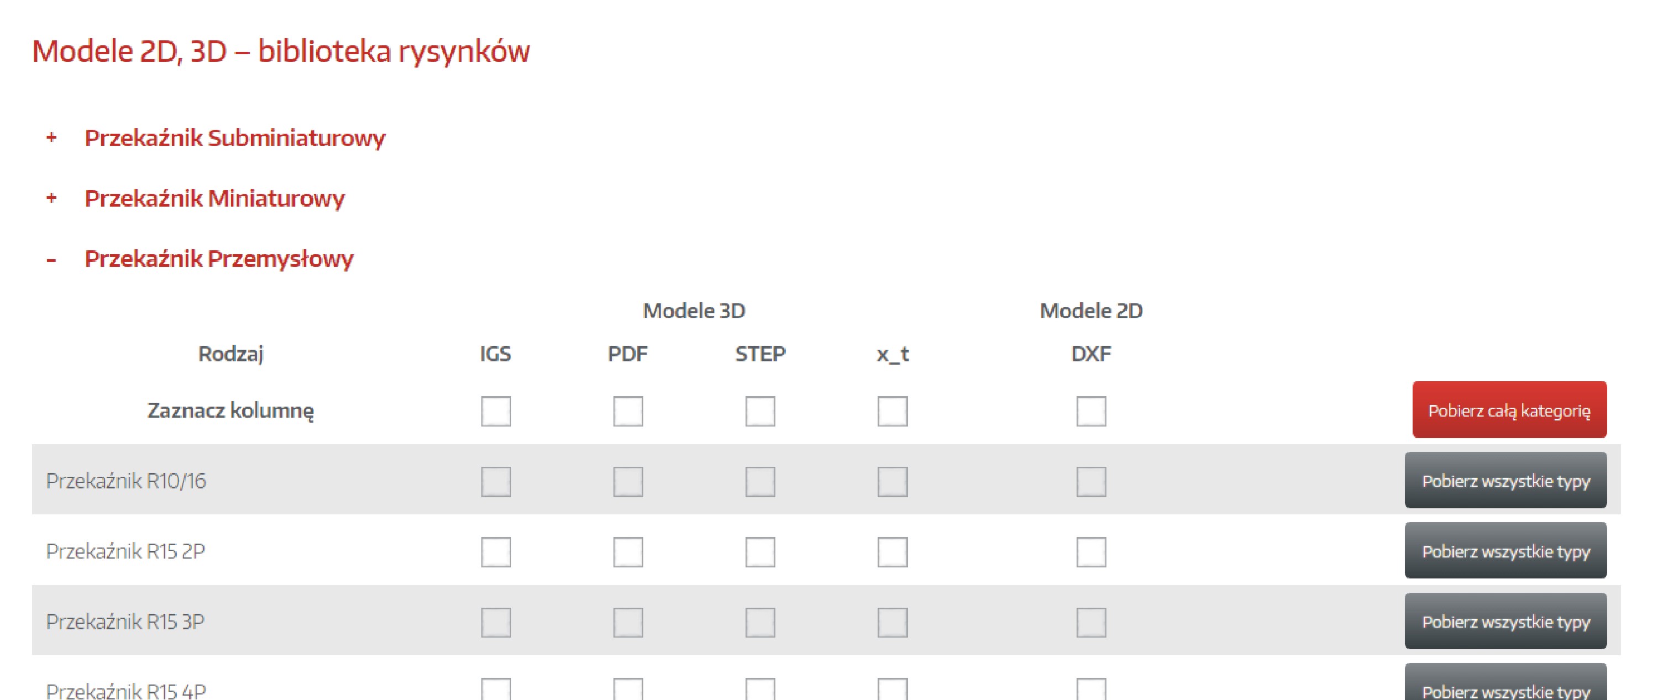The image size is (1658, 700).
Task: Tick the STEP select-column checkbox
Action: click(760, 411)
